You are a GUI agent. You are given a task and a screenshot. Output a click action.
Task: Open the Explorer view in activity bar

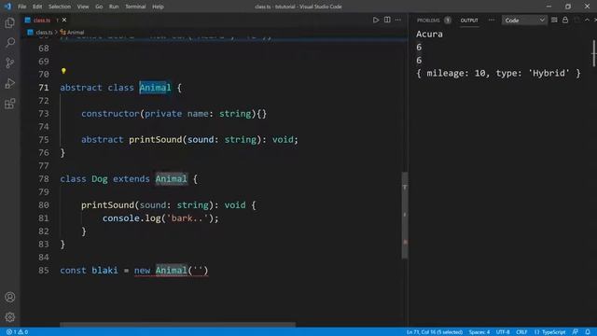coord(10,22)
